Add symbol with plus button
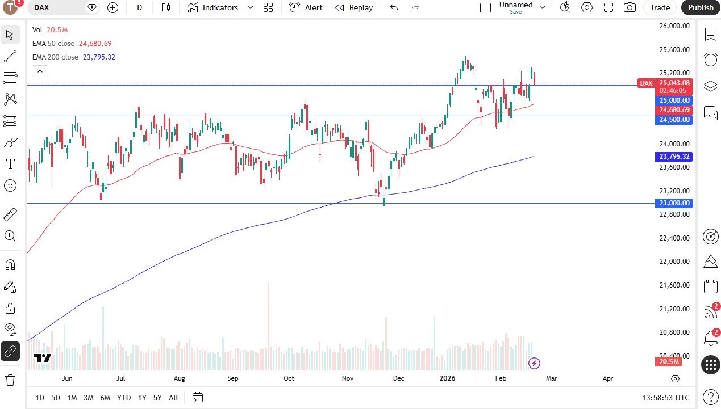The width and height of the screenshot is (721, 409). [112, 7]
